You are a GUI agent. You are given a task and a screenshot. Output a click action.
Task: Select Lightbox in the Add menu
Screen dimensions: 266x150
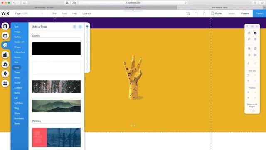point(18,103)
